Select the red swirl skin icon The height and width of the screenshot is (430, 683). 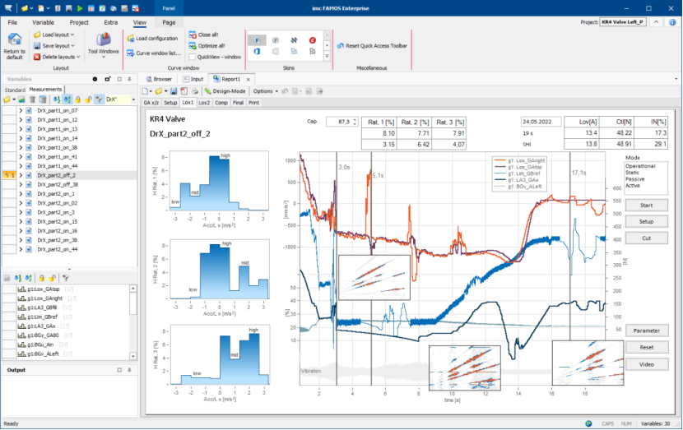[x=313, y=40]
